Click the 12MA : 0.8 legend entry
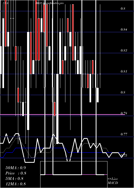 click(16, 184)
